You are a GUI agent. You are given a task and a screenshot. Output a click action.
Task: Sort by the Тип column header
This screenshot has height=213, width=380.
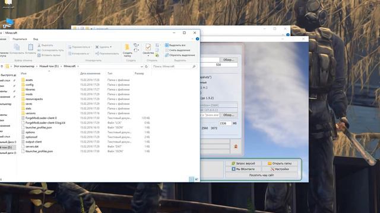coord(110,73)
